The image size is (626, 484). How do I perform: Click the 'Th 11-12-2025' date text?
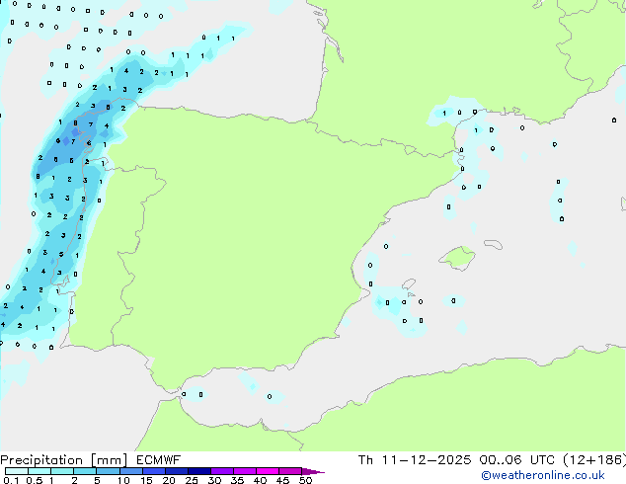[415, 460]
